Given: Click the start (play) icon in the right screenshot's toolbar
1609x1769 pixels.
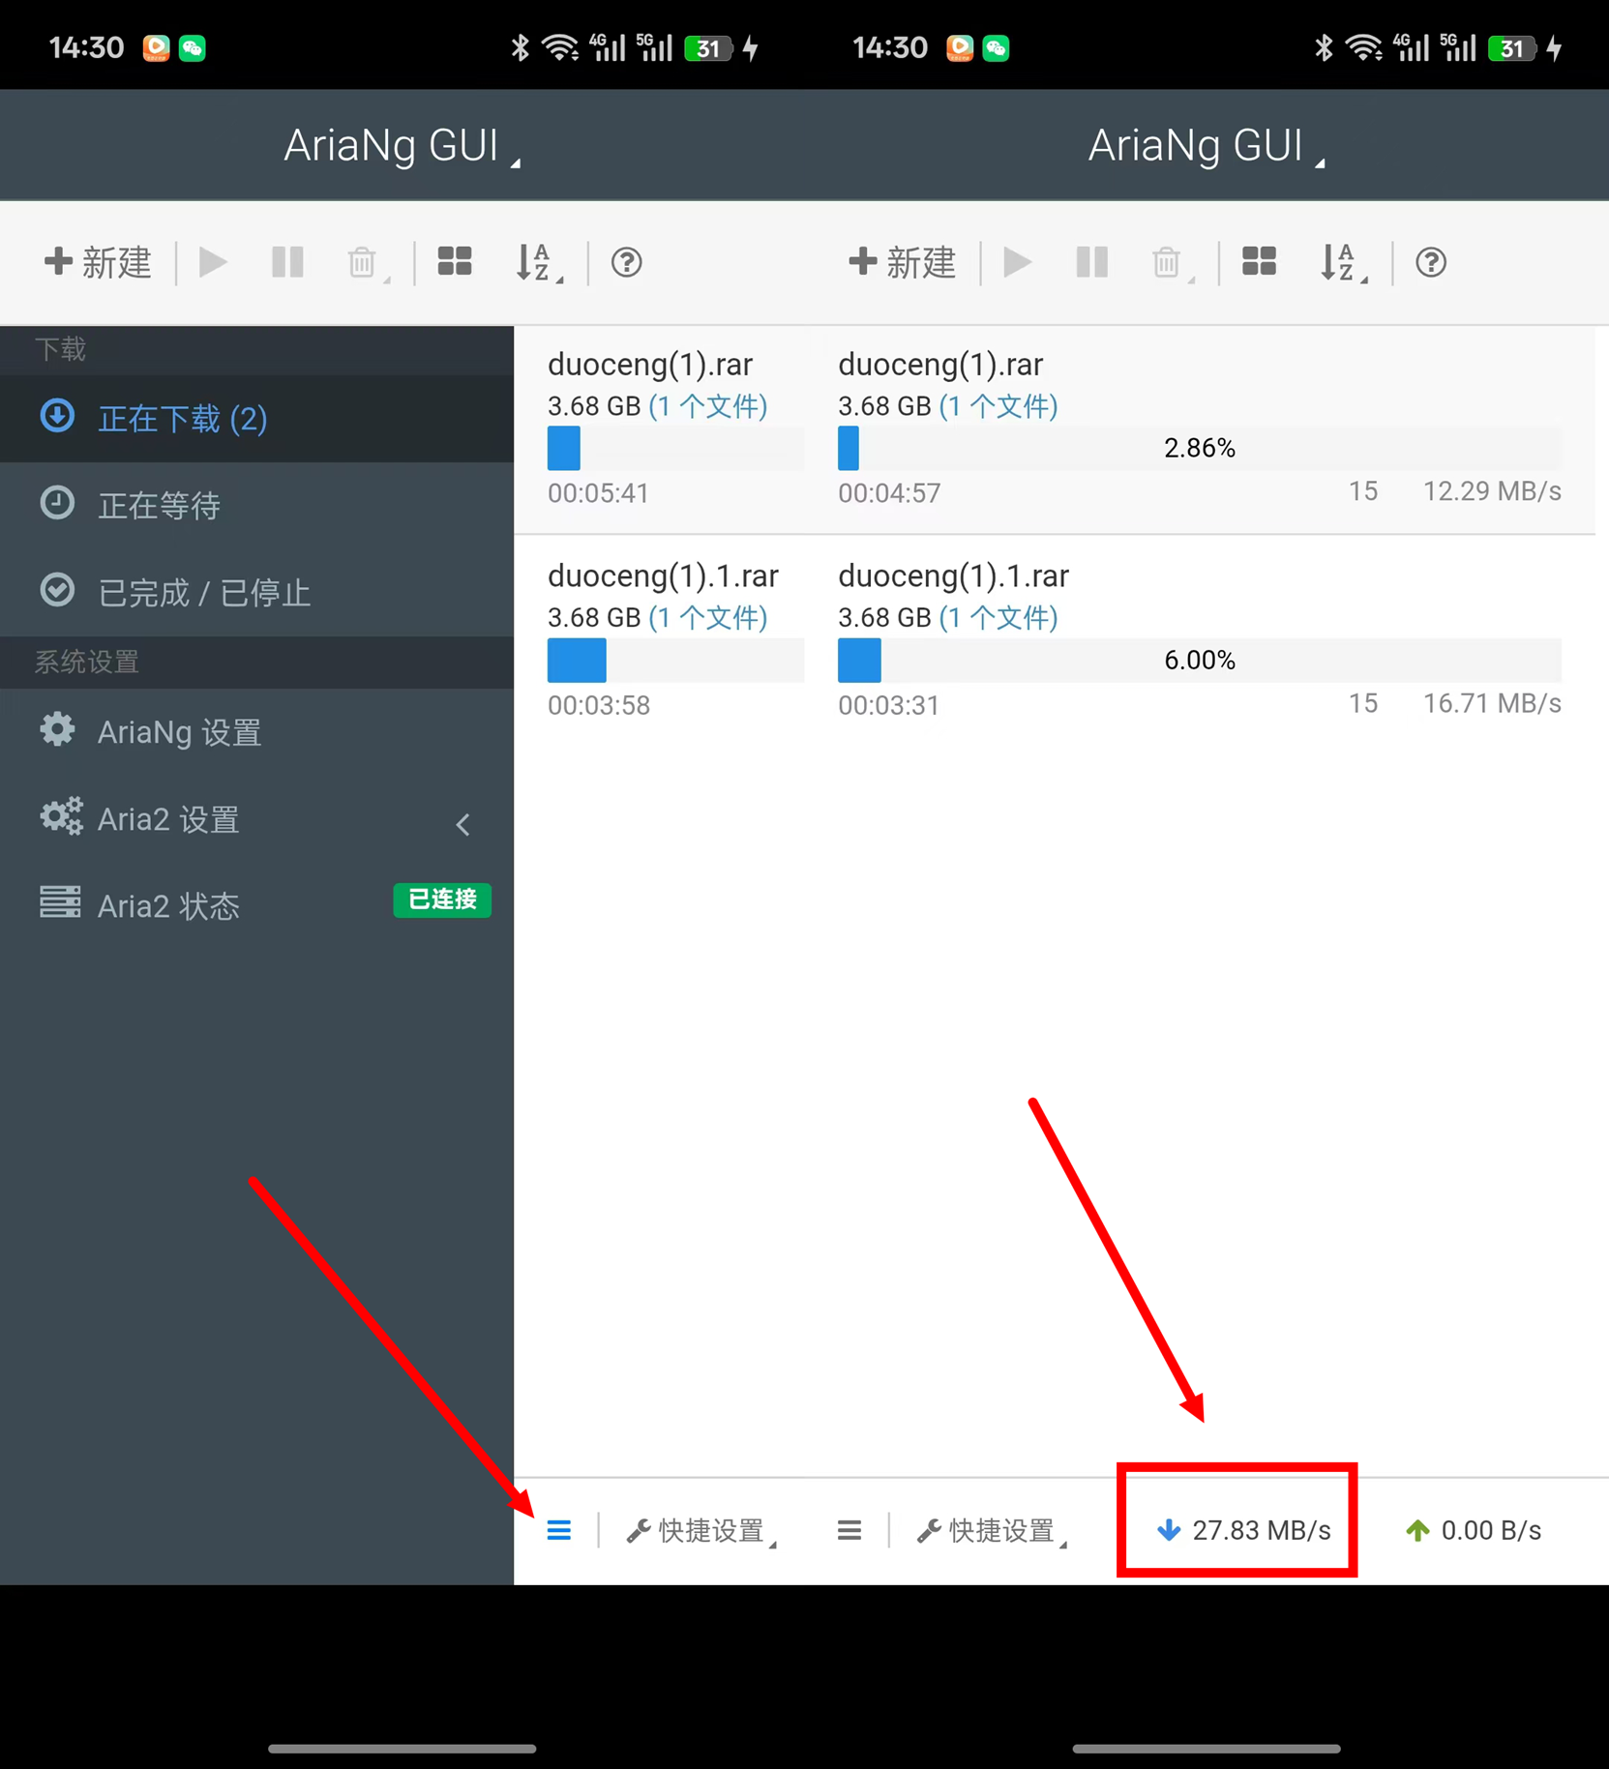Looking at the screenshot, I should [1016, 262].
